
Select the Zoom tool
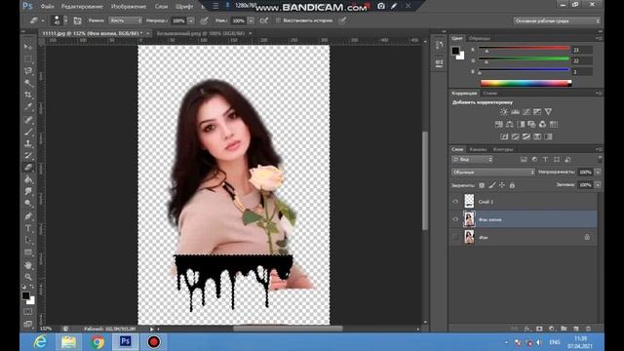(x=28, y=277)
